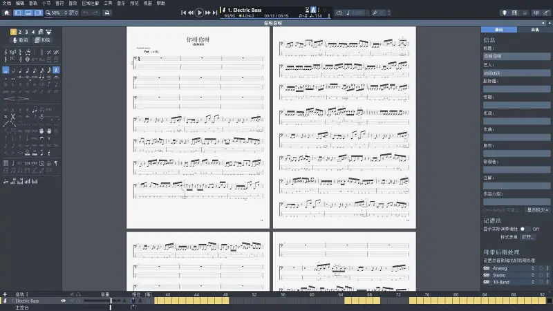Open the 音轨 (Track) menu
Screen dimensions: 553x311
[x=33, y=3]
